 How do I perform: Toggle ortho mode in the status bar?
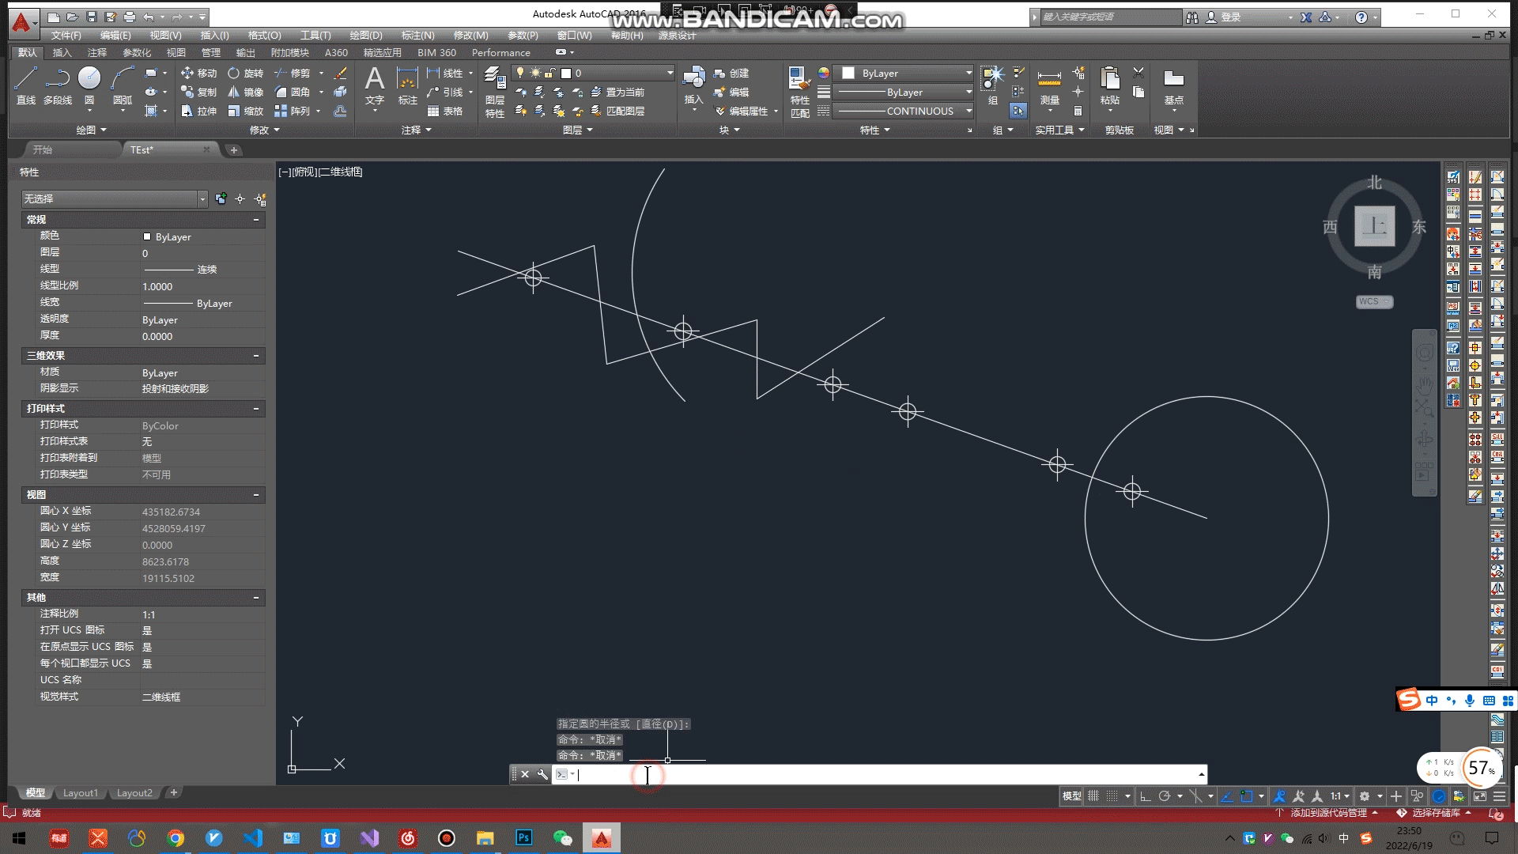(x=1145, y=796)
